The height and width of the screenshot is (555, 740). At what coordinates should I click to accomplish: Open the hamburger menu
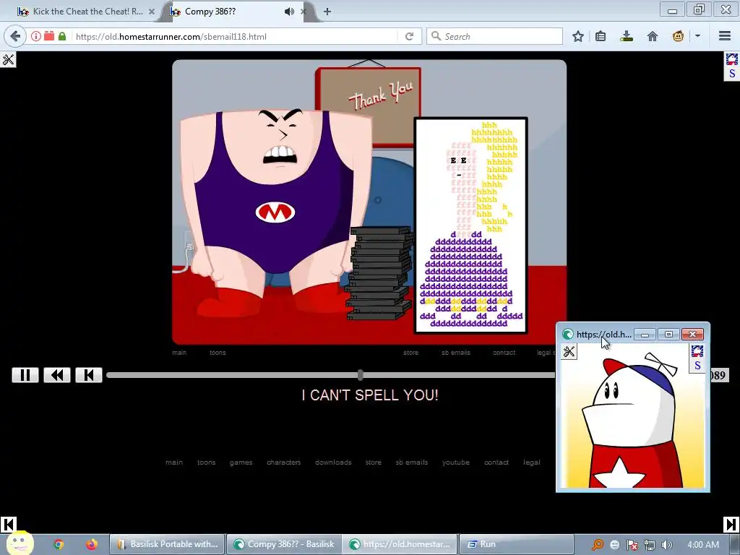coord(725,36)
